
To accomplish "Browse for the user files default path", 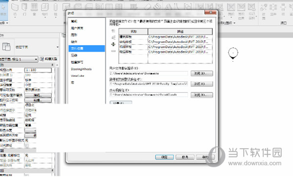I will (x=202, y=73).
